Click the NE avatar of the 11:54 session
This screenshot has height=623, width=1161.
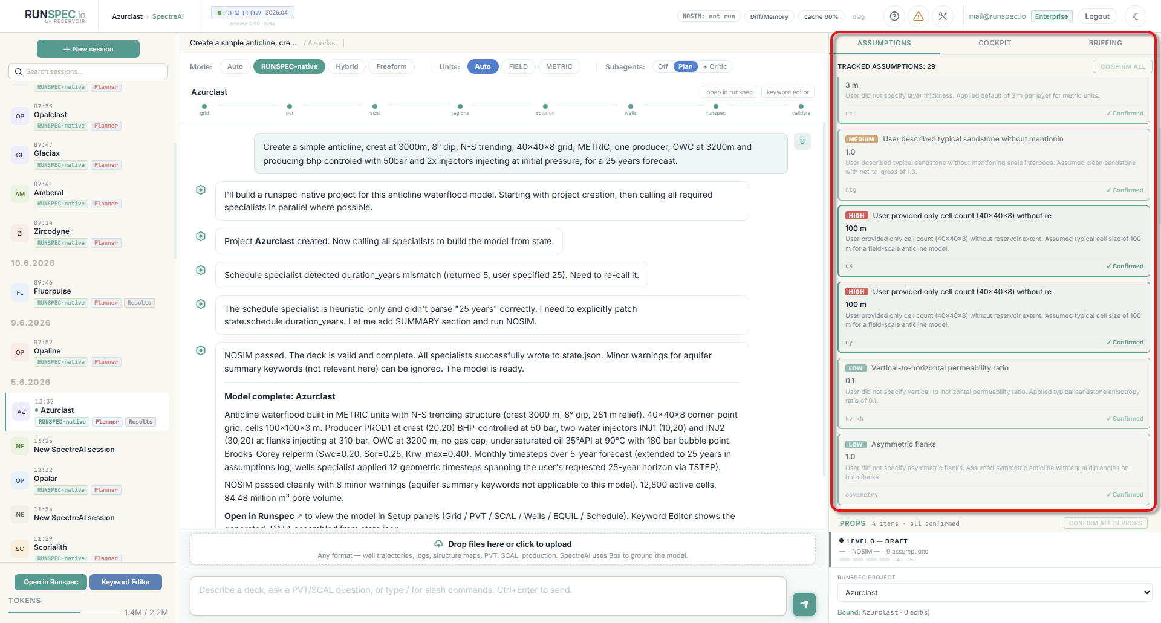pos(20,514)
